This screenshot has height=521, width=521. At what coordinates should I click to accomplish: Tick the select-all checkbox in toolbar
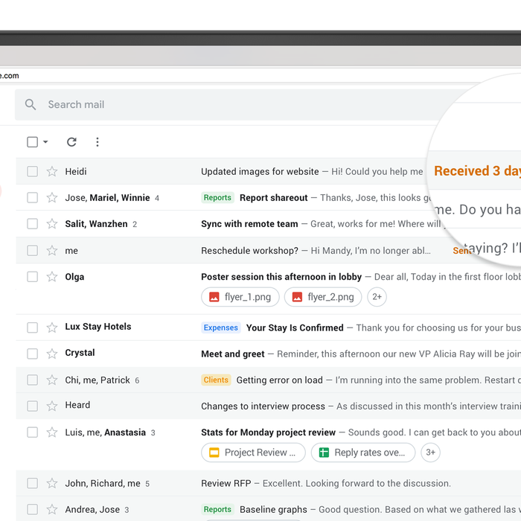click(32, 142)
